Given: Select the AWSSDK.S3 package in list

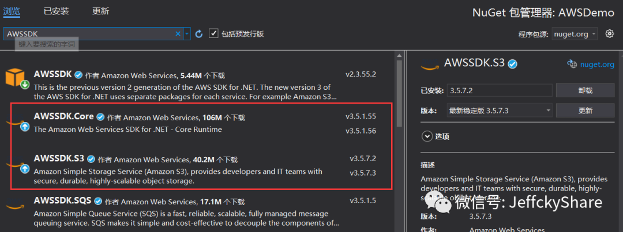Looking at the screenshot, I should coord(59,159).
